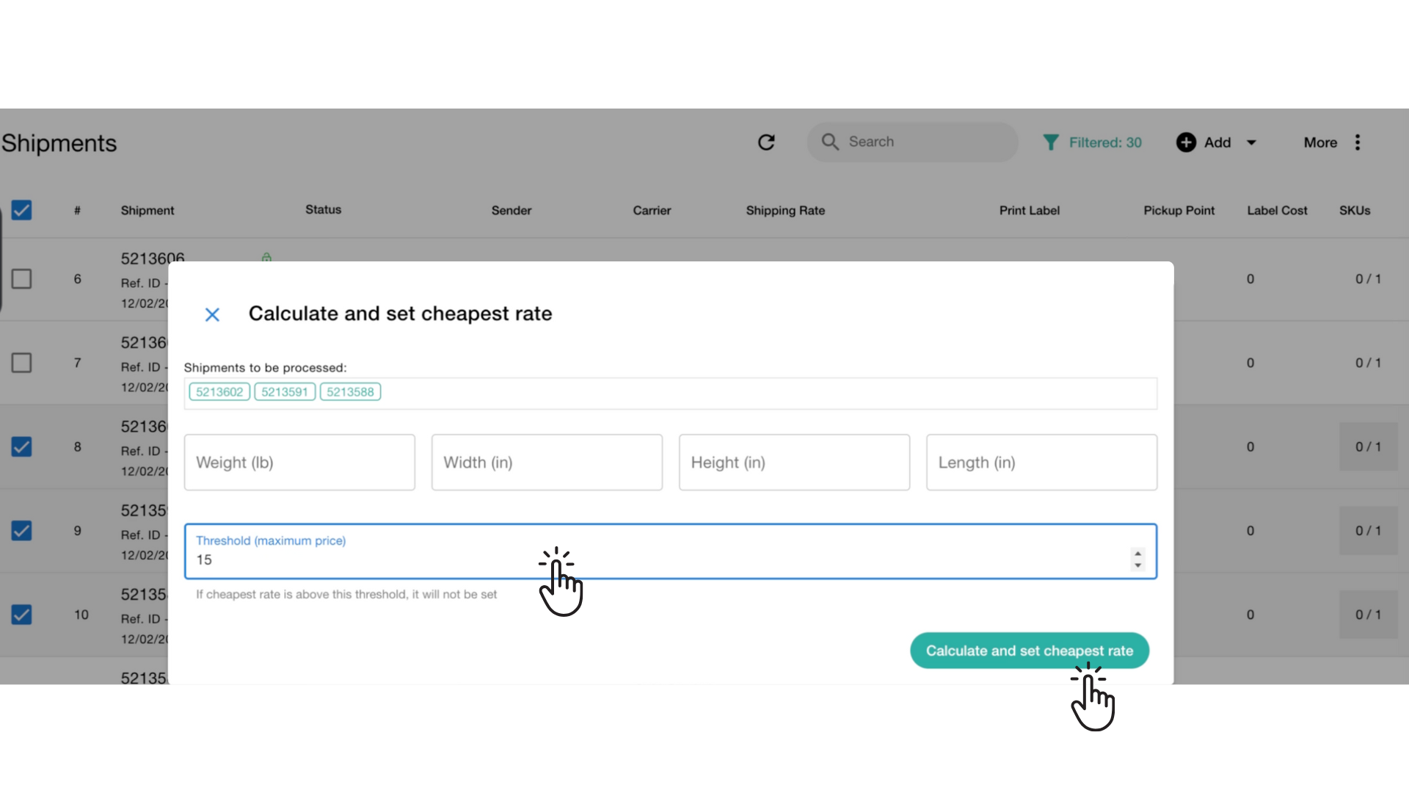This screenshot has height=793, width=1409.
Task: Click the filter funnel icon showing Filtered: 30
Action: pos(1052,142)
